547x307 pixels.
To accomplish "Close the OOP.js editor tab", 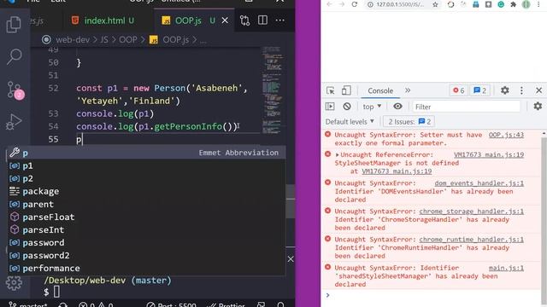I will 225,20.
